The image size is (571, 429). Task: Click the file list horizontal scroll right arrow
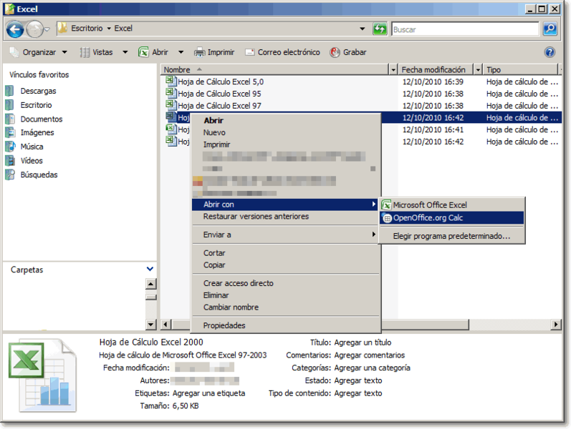pos(556,324)
